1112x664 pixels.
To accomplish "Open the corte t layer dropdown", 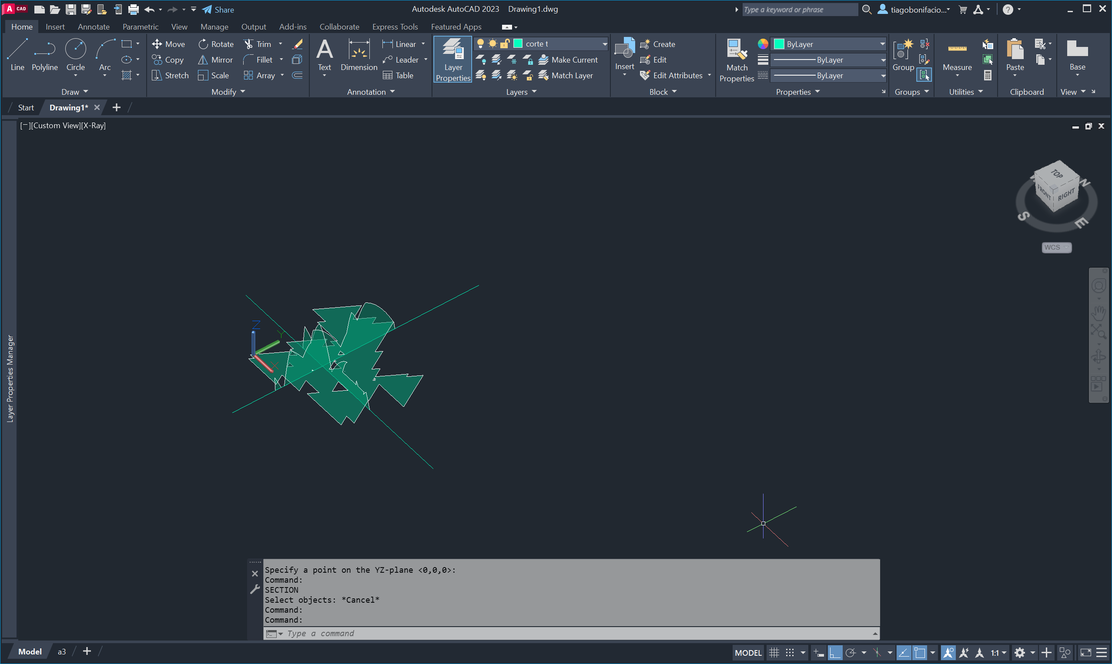I will [x=604, y=44].
